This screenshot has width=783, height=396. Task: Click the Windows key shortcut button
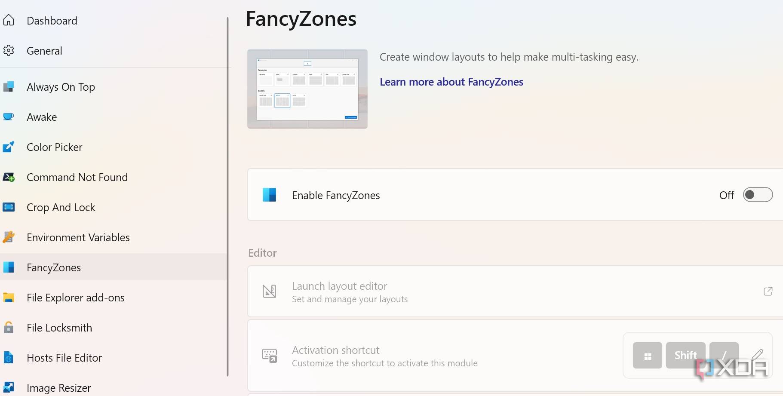click(647, 355)
